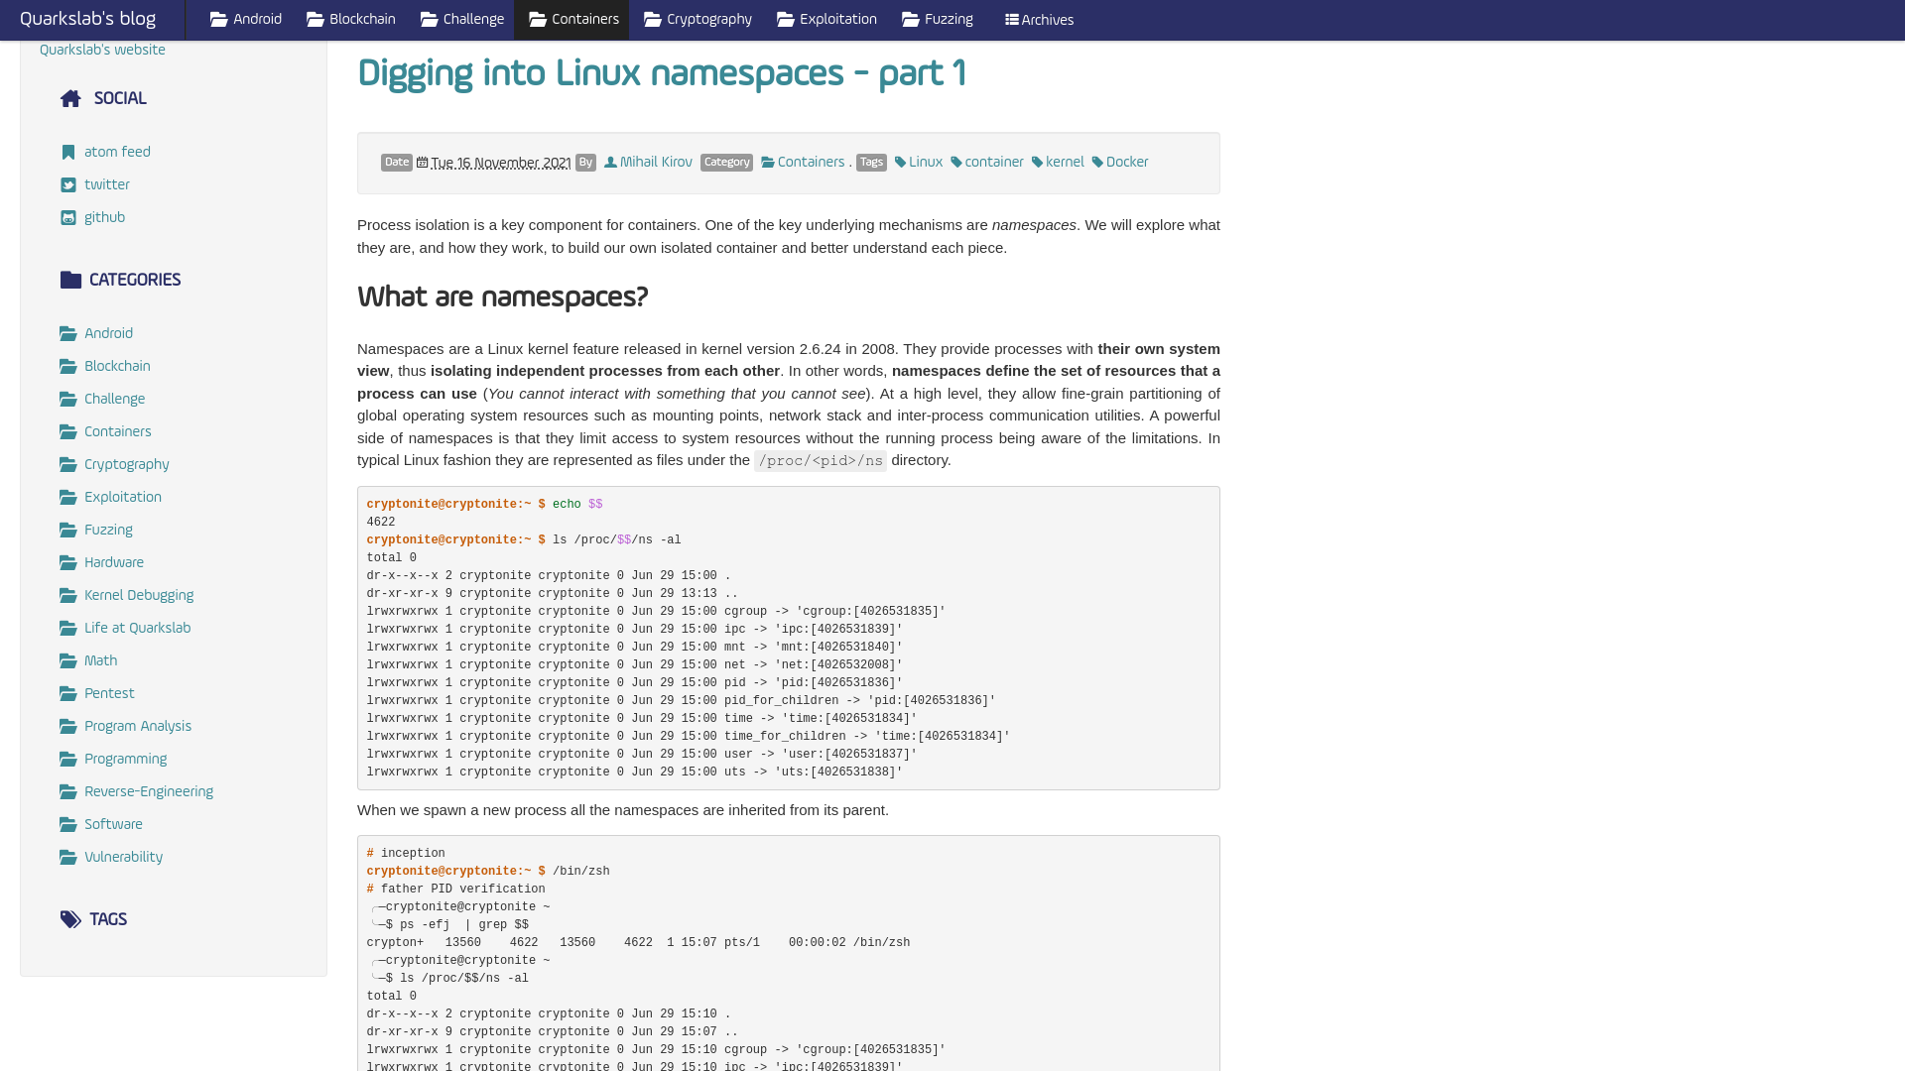This screenshot has width=1905, height=1071.
Task: Click the twitter social icon
Action: click(68, 184)
